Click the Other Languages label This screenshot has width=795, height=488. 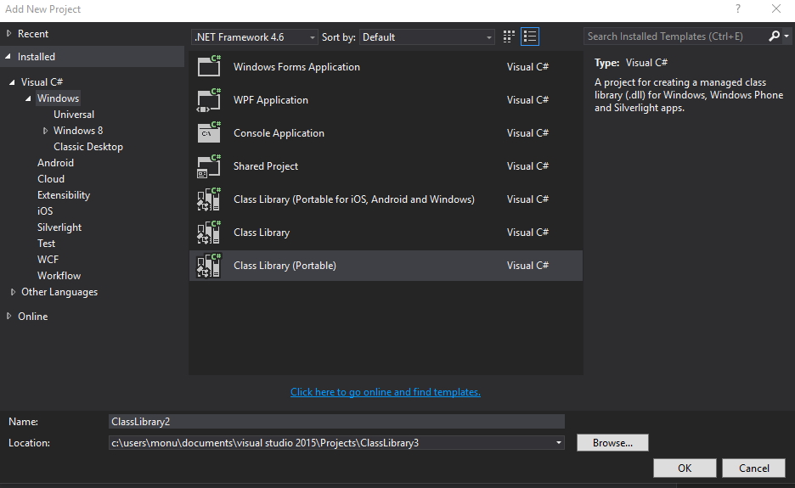[x=59, y=292]
